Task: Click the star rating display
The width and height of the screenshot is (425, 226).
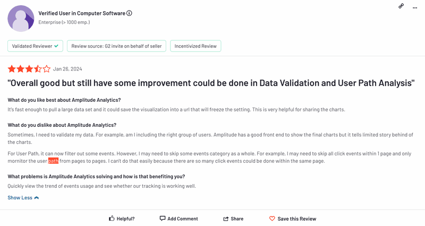Action: [x=29, y=69]
